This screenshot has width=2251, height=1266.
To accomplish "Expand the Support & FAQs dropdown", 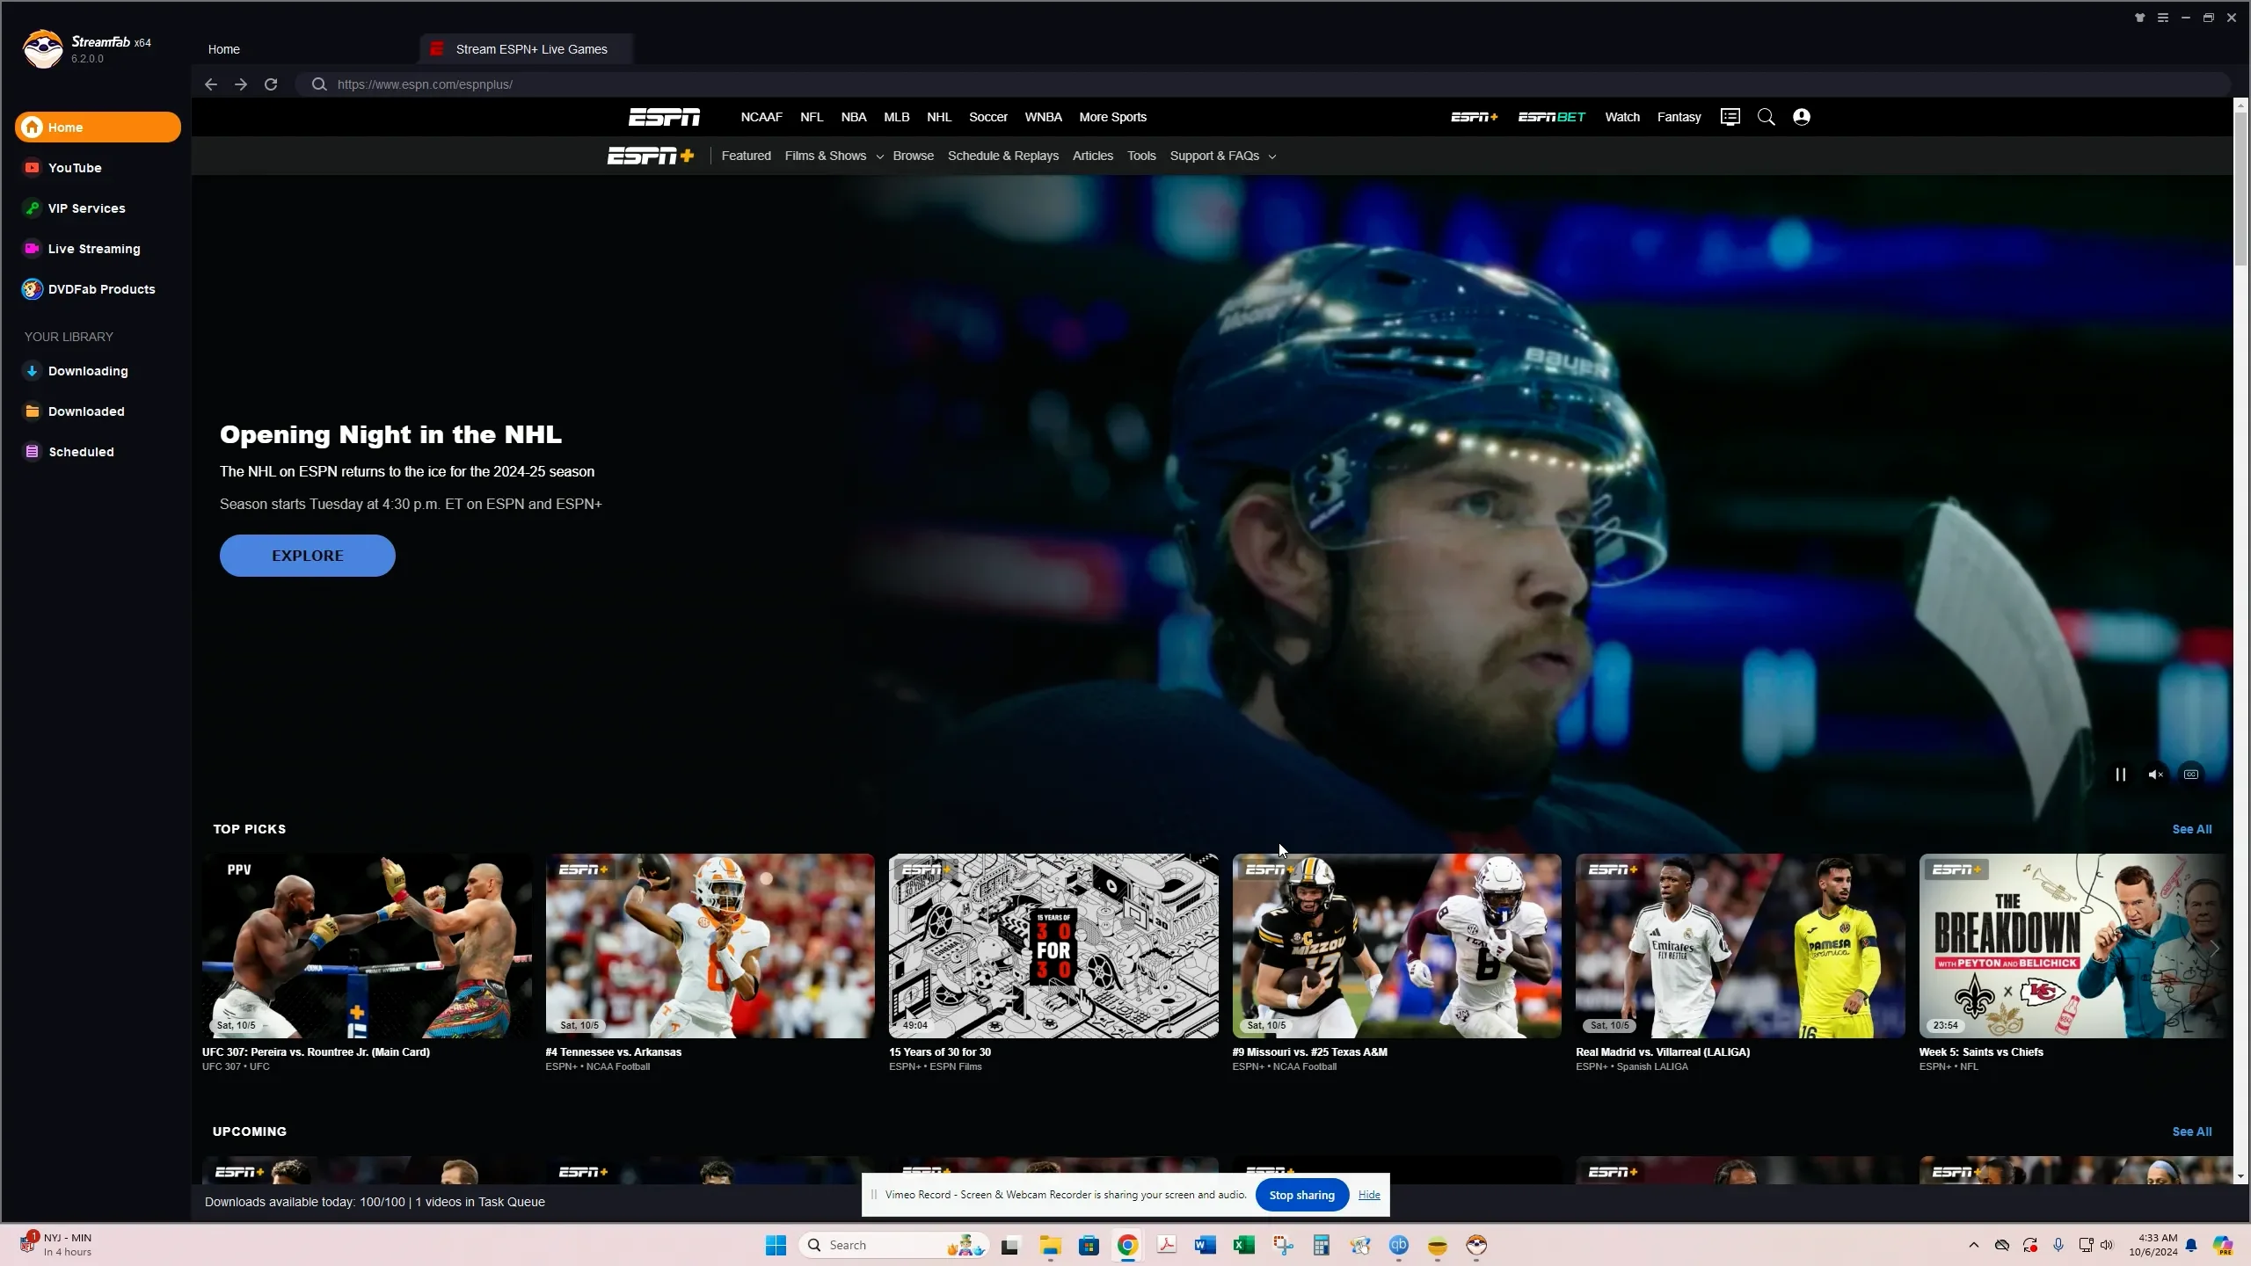I will pyautogui.click(x=1223, y=156).
